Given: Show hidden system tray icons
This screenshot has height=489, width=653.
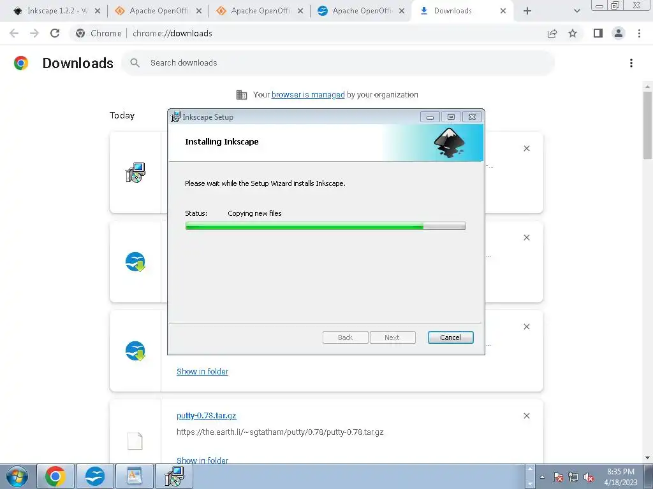Looking at the screenshot, I should tap(542, 477).
